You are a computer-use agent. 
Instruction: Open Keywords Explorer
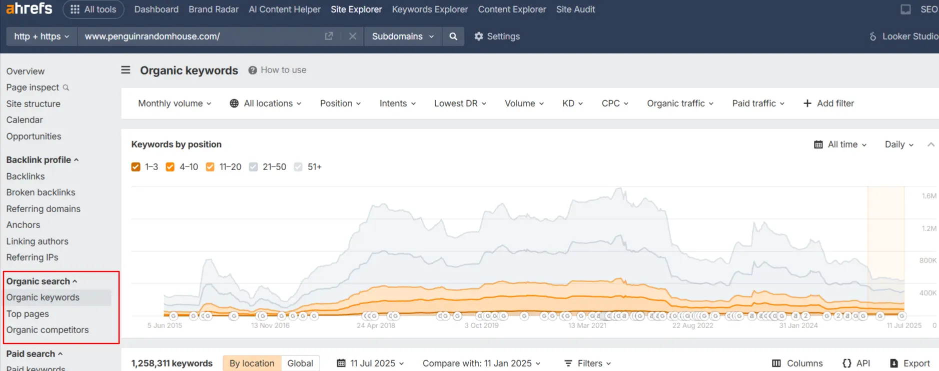tap(430, 9)
